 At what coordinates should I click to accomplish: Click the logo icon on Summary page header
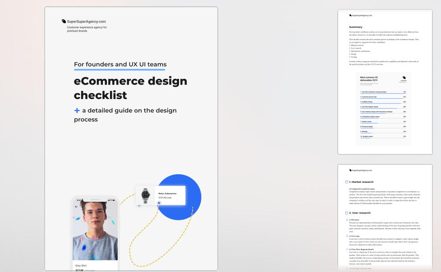pyautogui.click(x=350, y=15)
